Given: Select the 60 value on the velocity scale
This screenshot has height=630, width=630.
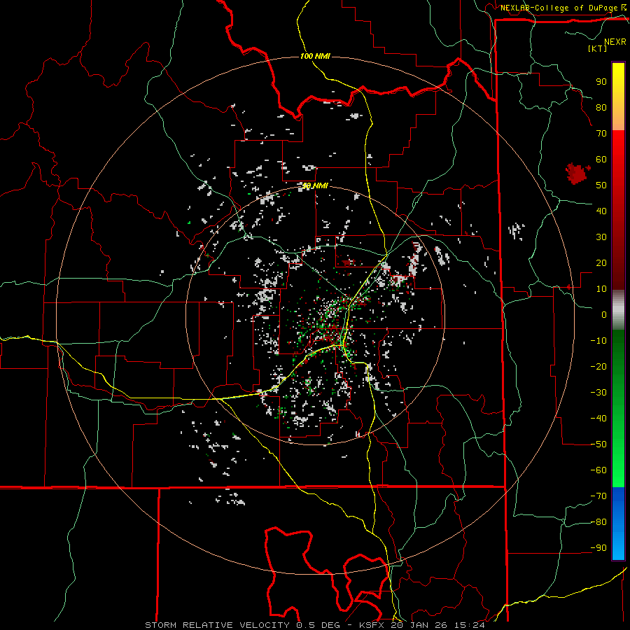Looking at the screenshot, I should pyautogui.click(x=601, y=160).
